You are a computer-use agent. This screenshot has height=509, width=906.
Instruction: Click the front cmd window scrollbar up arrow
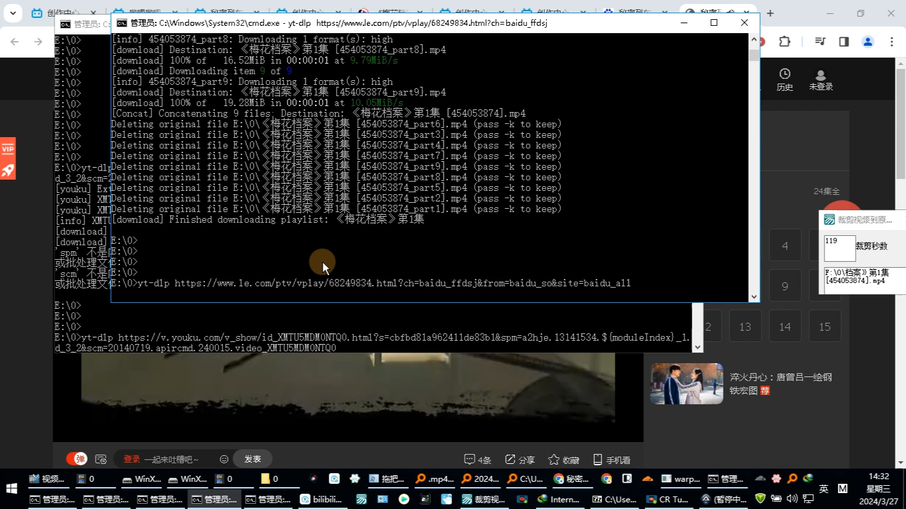754,39
